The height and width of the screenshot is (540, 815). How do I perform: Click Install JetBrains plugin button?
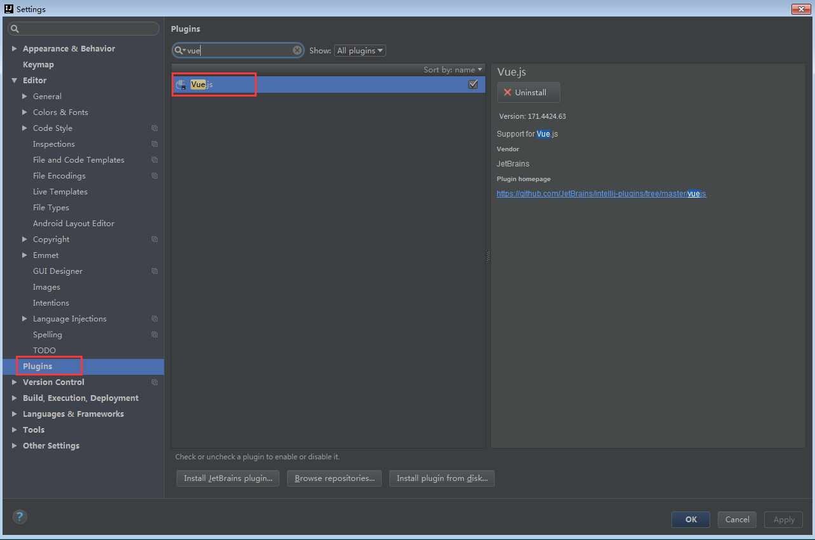click(228, 478)
